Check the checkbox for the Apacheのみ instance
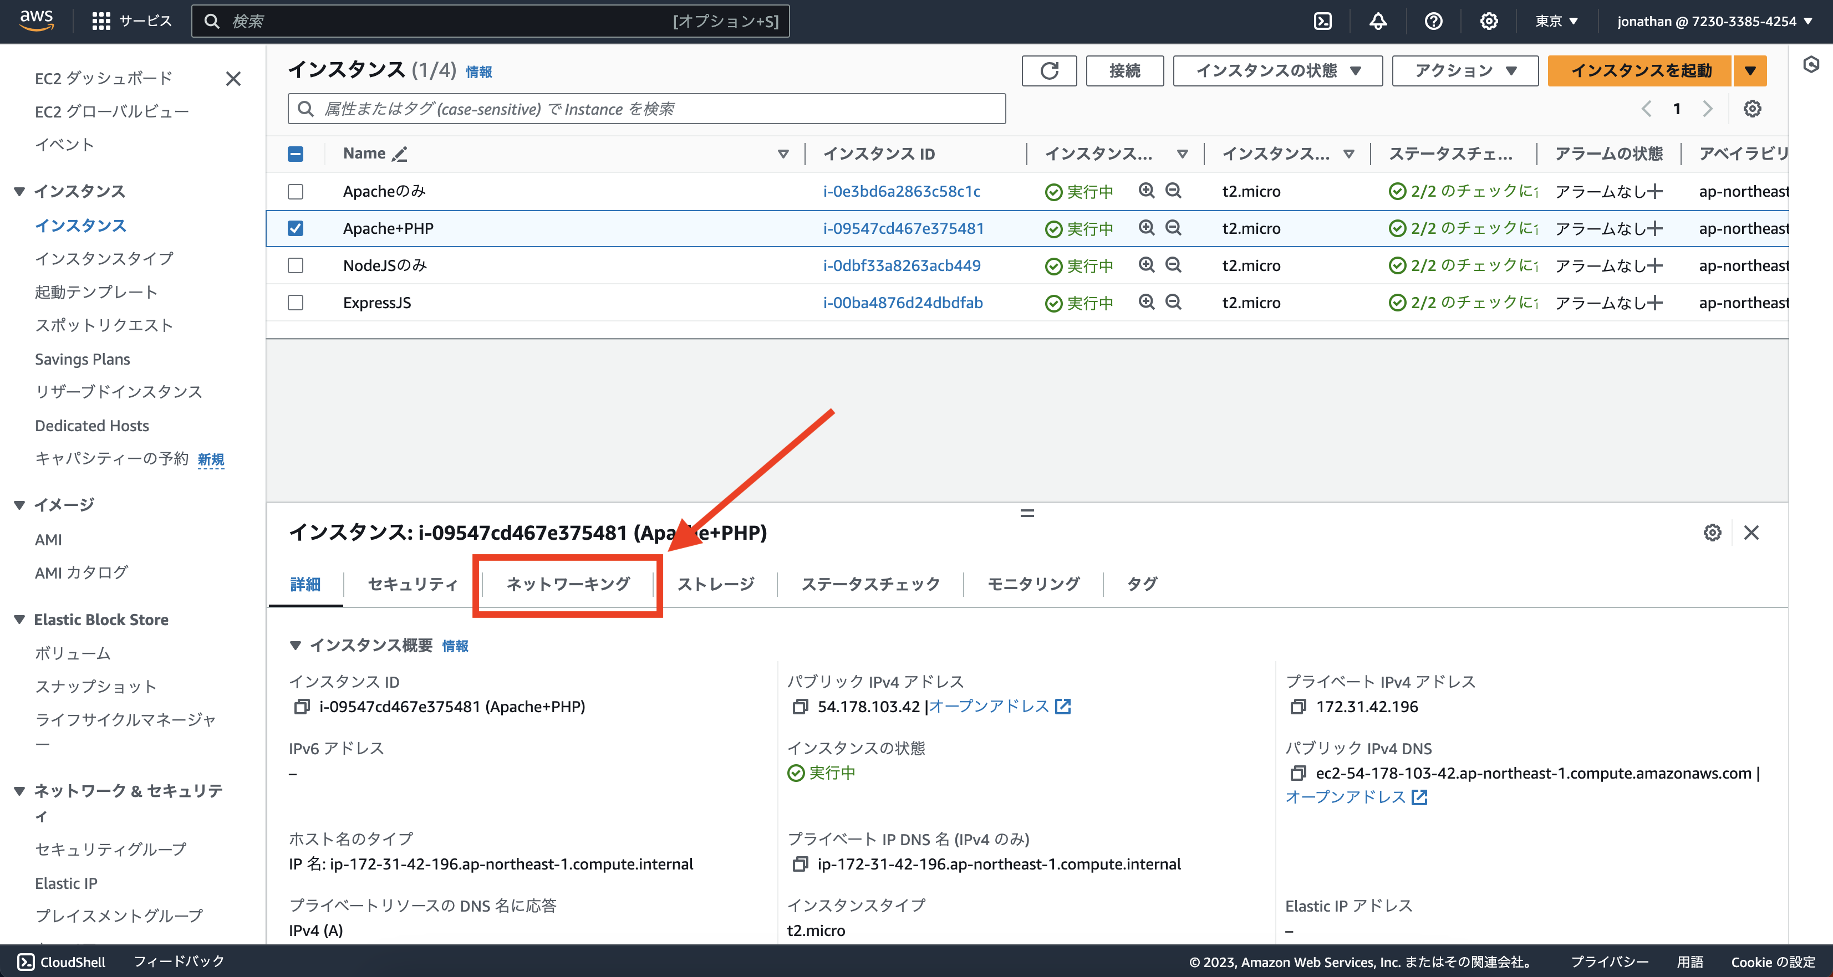Viewport: 1833px width, 977px height. coord(296,191)
